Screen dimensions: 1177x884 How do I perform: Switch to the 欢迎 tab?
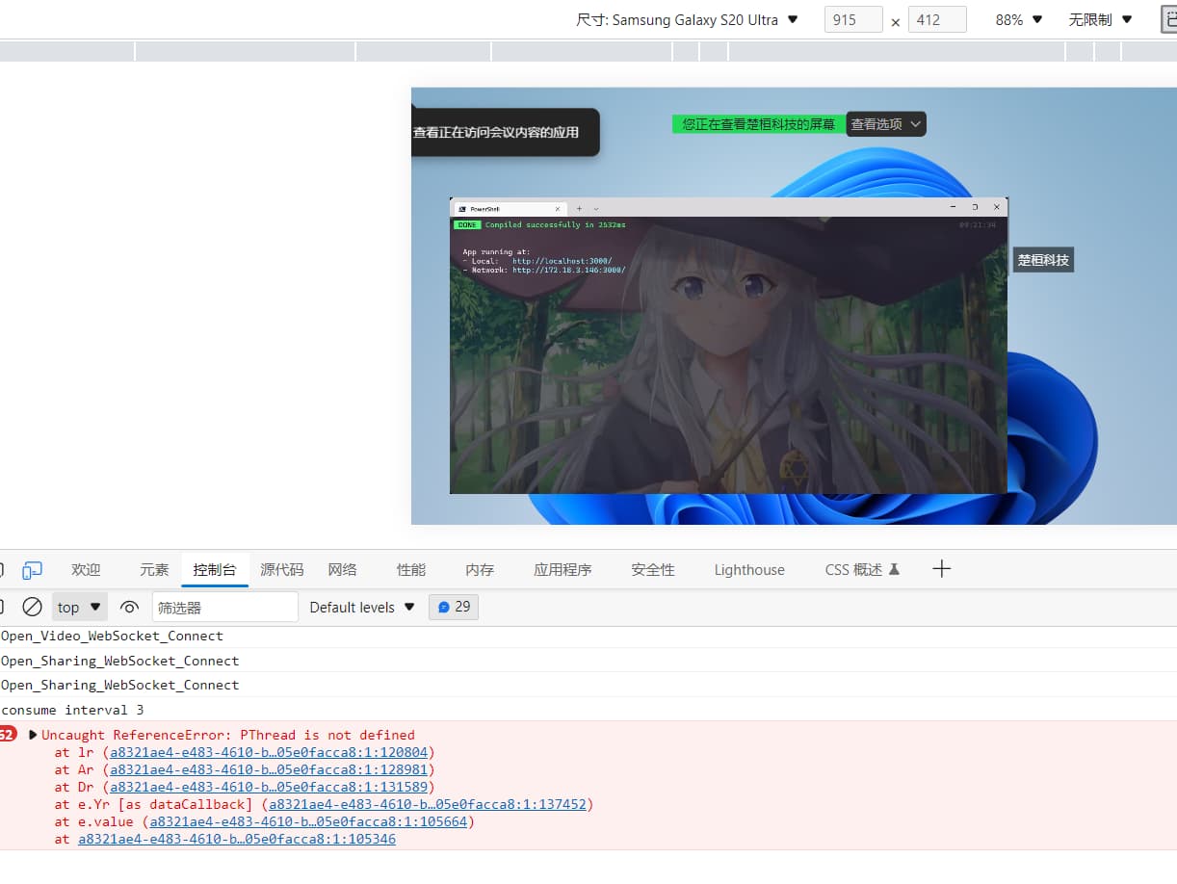click(86, 570)
